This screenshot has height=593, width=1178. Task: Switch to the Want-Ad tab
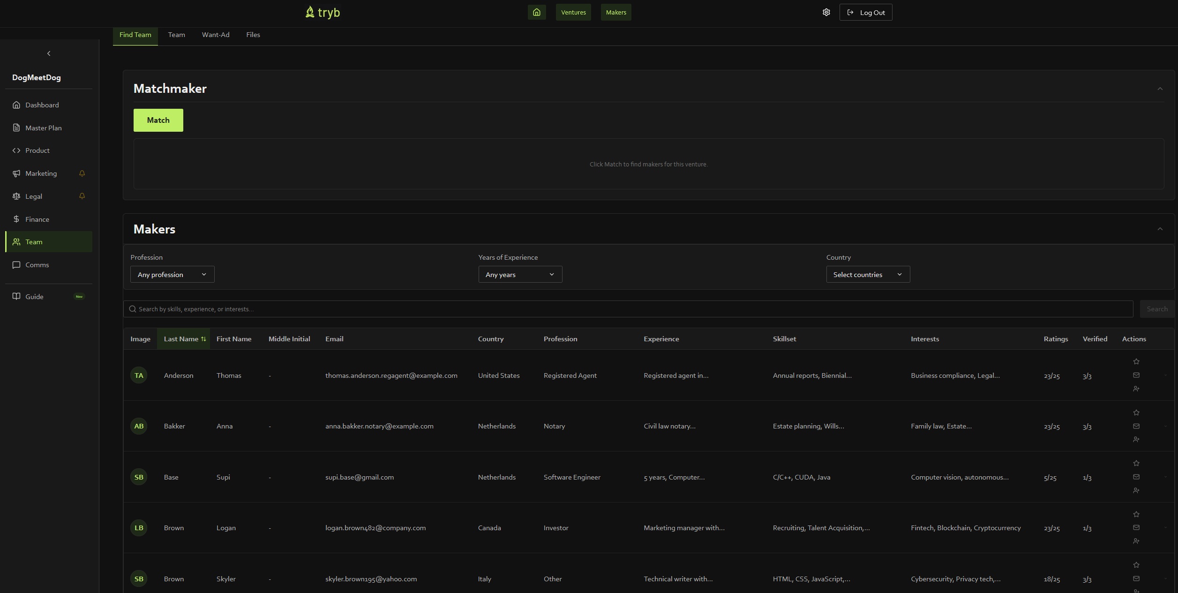click(216, 35)
